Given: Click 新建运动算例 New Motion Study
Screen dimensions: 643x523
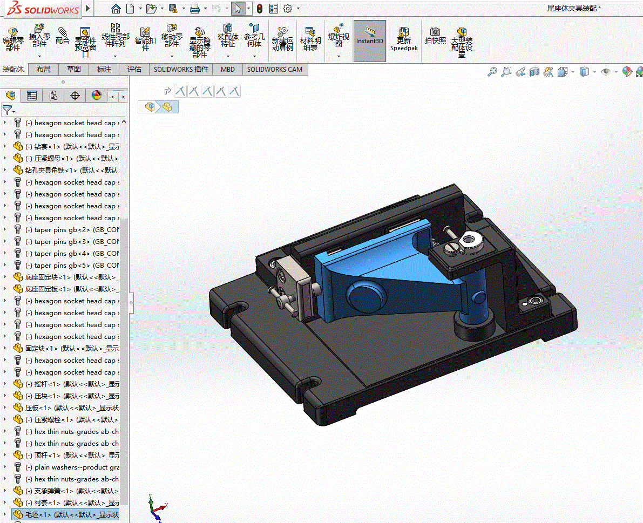Looking at the screenshot, I should (x=282, y=39).
